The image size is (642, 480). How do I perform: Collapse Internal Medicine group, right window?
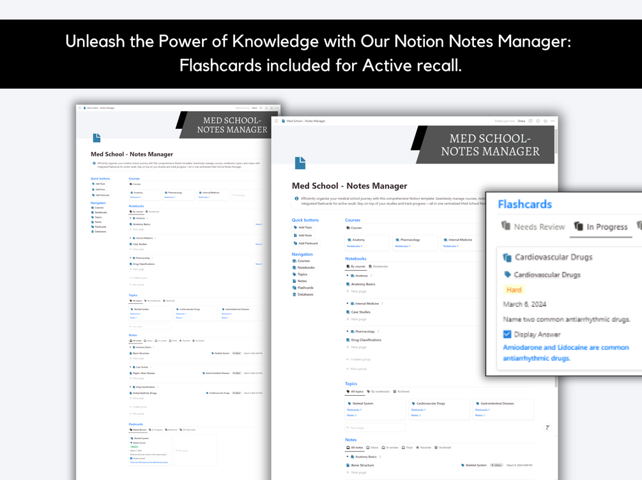pyautogui.click(x=348, y=304)
